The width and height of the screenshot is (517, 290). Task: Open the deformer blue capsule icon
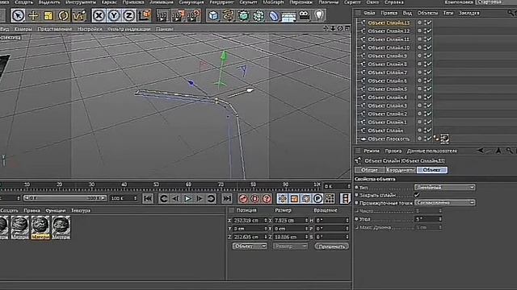tap(274, 15)
